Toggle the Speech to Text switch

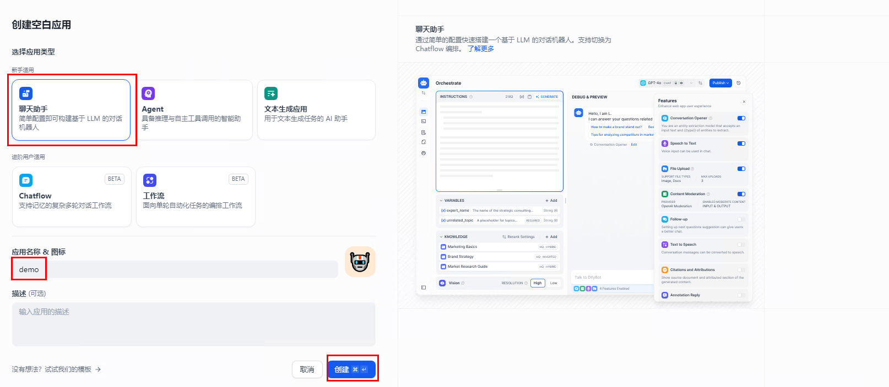(x=741, y=143)
